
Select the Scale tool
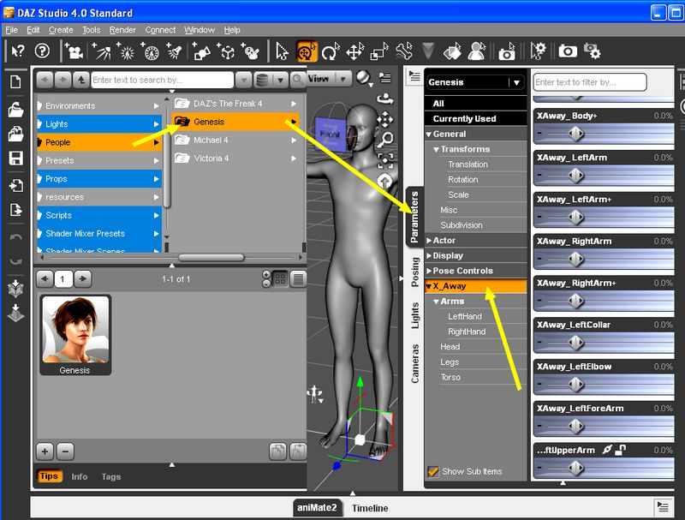379,51
